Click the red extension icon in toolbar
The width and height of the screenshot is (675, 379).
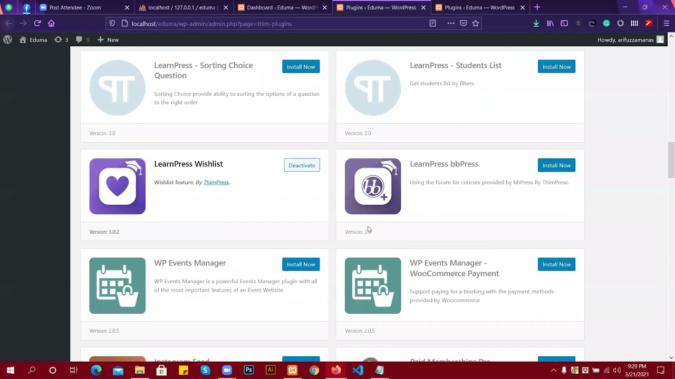point(649,23)
